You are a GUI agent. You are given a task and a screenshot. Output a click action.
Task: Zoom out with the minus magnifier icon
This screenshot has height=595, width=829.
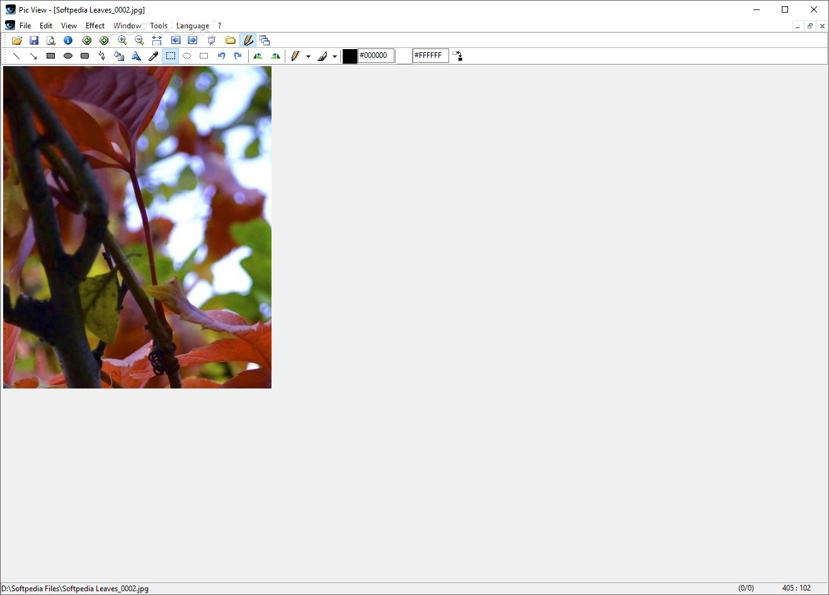[139, 40]
